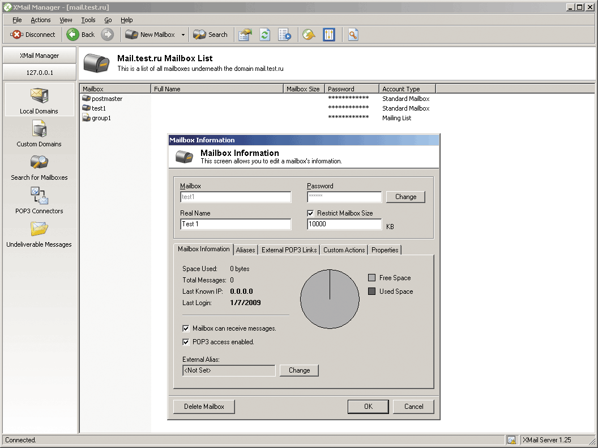Screen dimensions: 598x448
Task: Toggle POP3 access enabled checkbox
Action: pyautogui.click(x=186, y=342)
